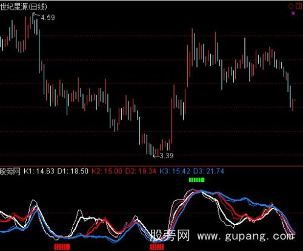Select the blue D3: 21.74 value
Image resolution: width=303 pixels, height=251 pixels.
(208, 172)
